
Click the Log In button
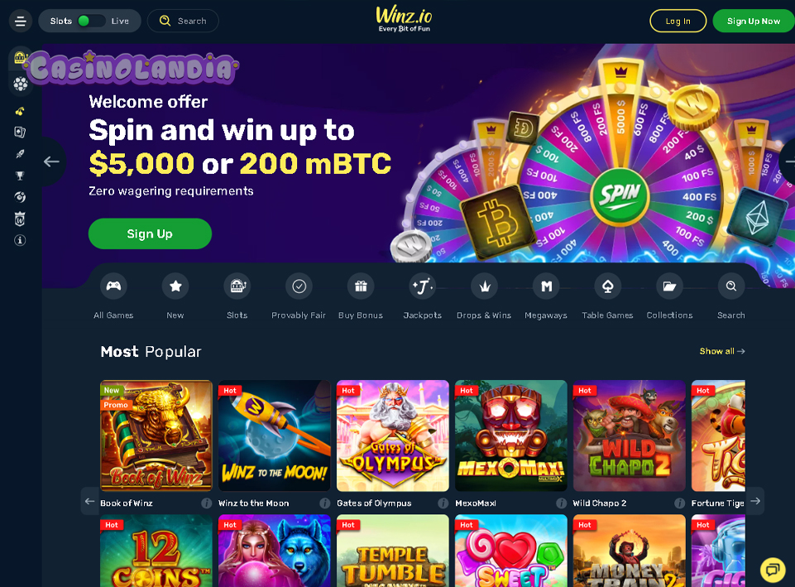pyautogui.click(x=678, y=21)
